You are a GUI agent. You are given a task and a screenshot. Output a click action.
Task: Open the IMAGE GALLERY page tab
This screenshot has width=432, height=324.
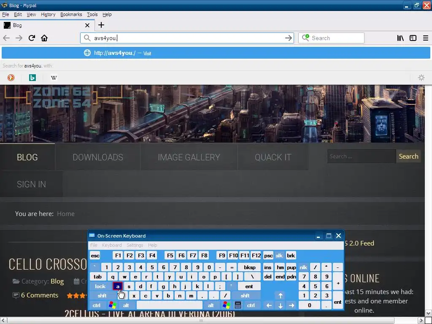tap(189, 157)
